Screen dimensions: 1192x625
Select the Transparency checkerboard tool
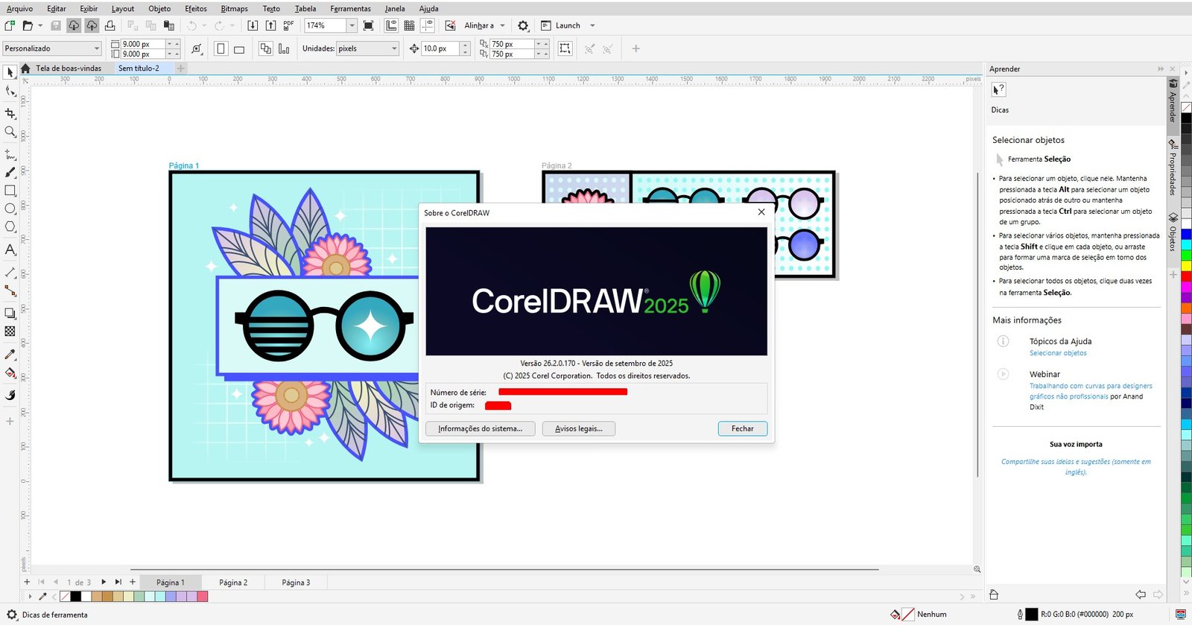10,331
